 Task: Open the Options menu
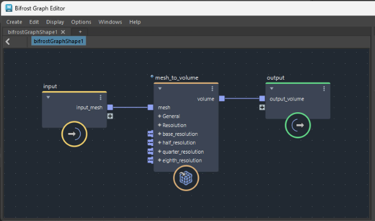(x=81, y=22)
